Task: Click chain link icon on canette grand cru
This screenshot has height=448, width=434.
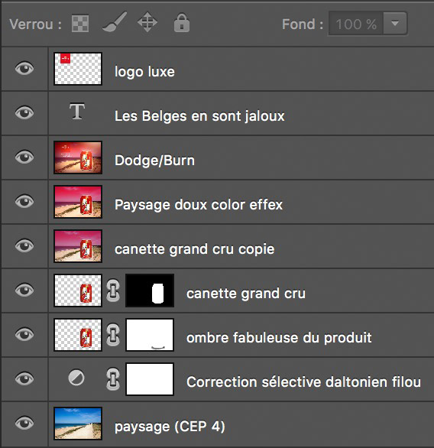Action: tap(113, 291)
